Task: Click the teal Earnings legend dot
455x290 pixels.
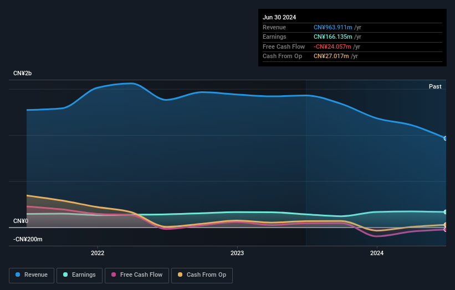Action: click(65, 275)
